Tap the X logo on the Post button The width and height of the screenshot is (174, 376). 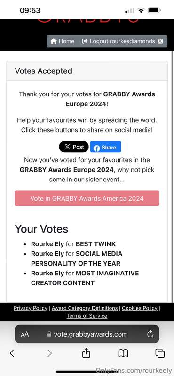[x=67, y=147]
